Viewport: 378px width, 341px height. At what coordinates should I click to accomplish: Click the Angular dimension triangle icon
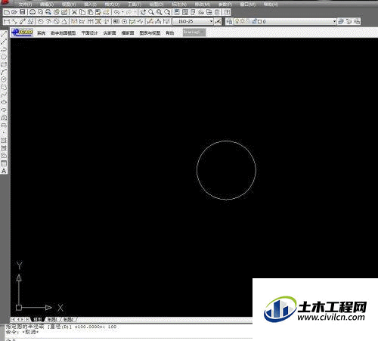pos(64,21)
